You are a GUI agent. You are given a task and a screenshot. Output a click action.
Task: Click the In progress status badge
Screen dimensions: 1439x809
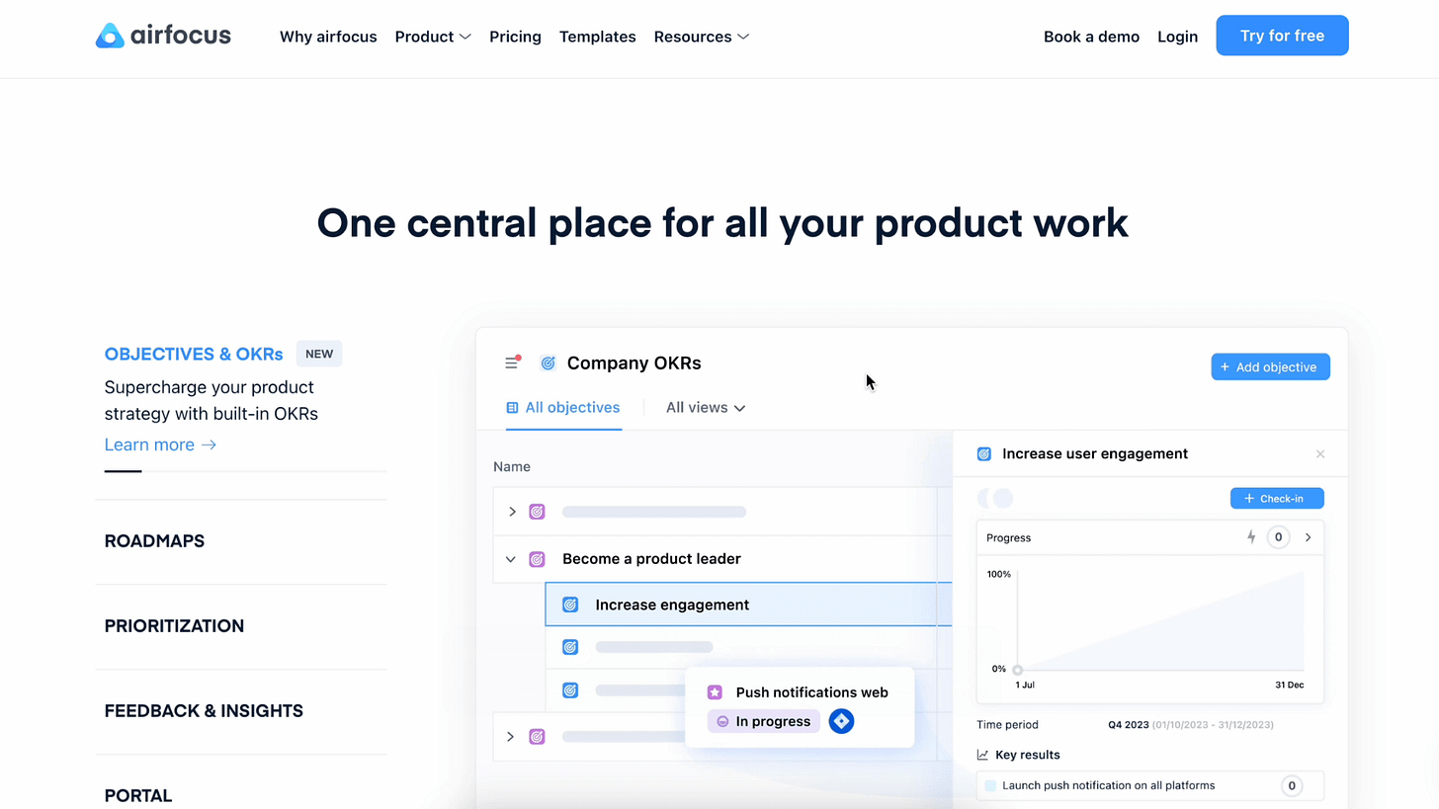(763, 721)
